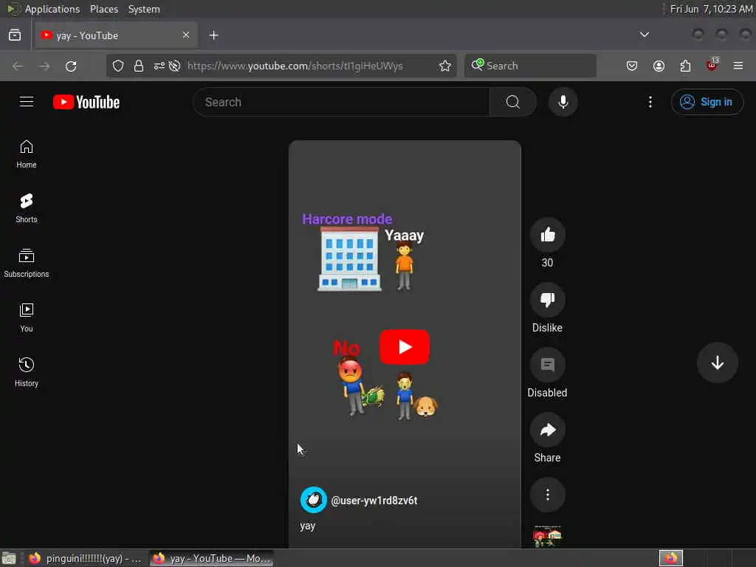Go to Home in sidebar

(x=27, y=154)
